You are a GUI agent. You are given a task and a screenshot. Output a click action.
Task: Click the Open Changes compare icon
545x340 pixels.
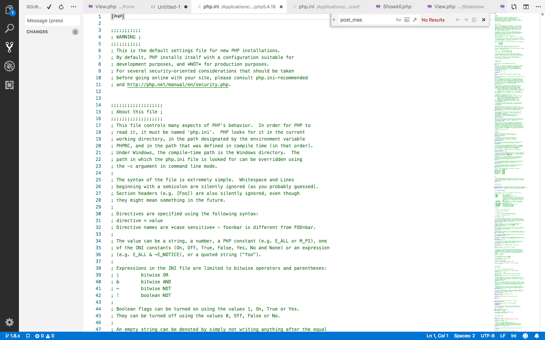(x=514, y=7)
